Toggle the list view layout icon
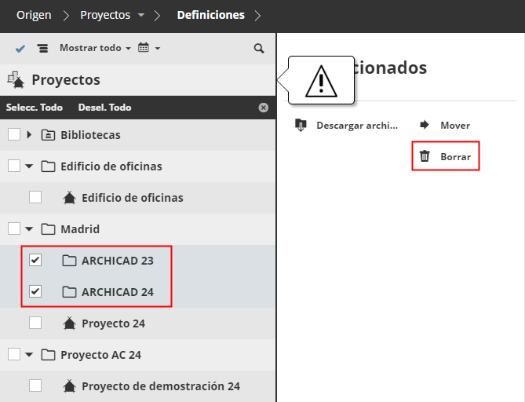The image size is (525, 402). click(42, 49)
